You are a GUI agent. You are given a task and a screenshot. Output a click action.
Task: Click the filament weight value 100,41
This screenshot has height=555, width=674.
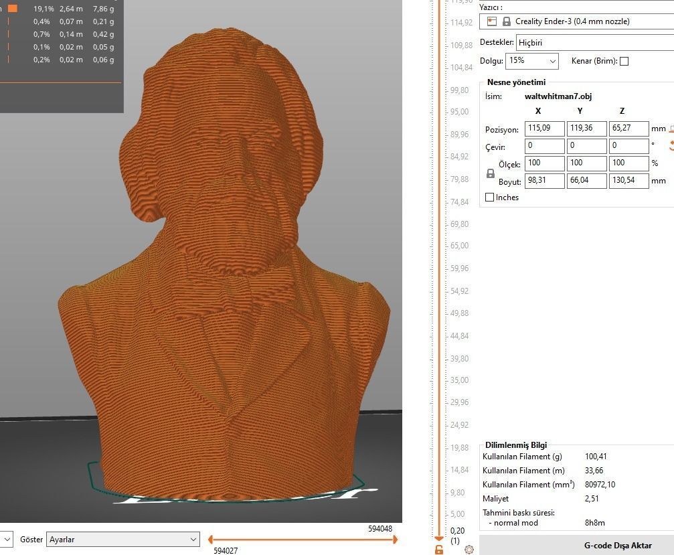pos(596,457)
